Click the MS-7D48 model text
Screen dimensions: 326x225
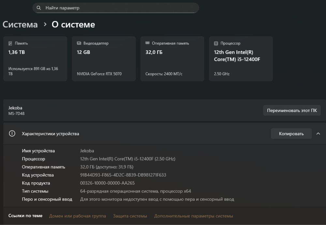click(x=16, y=114)
